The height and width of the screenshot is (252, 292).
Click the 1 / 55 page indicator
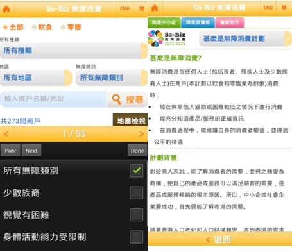click(74, 134)
